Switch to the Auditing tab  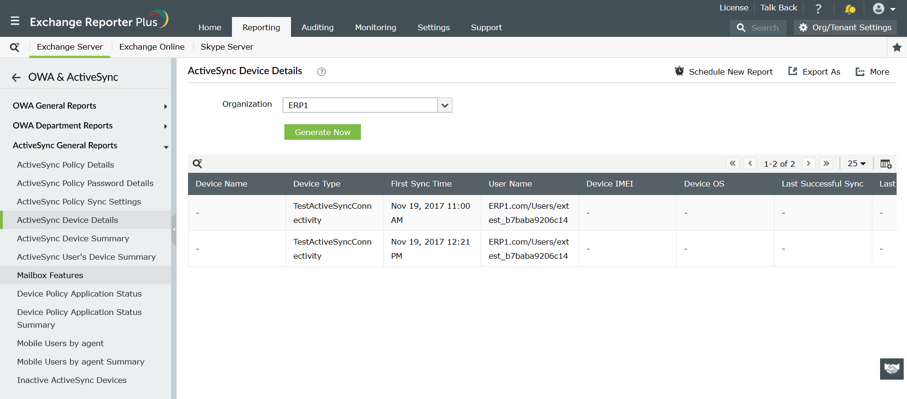(x=317, y=27)
